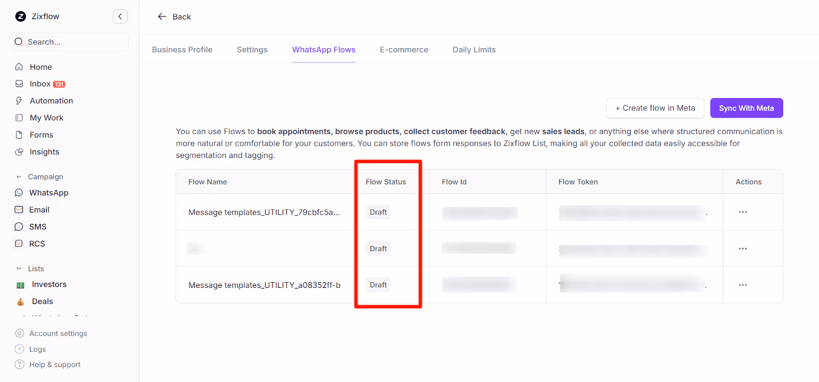Select the Flow Token column header
The image size is (819, 382).
point(578,182)
